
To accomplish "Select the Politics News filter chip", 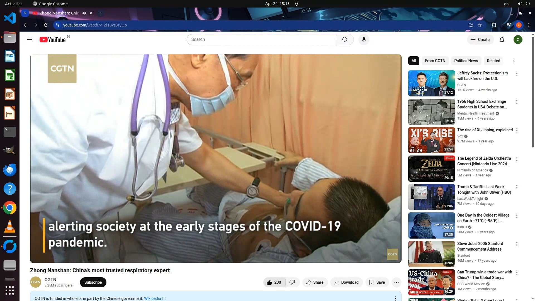I will (x=466, y=61).
